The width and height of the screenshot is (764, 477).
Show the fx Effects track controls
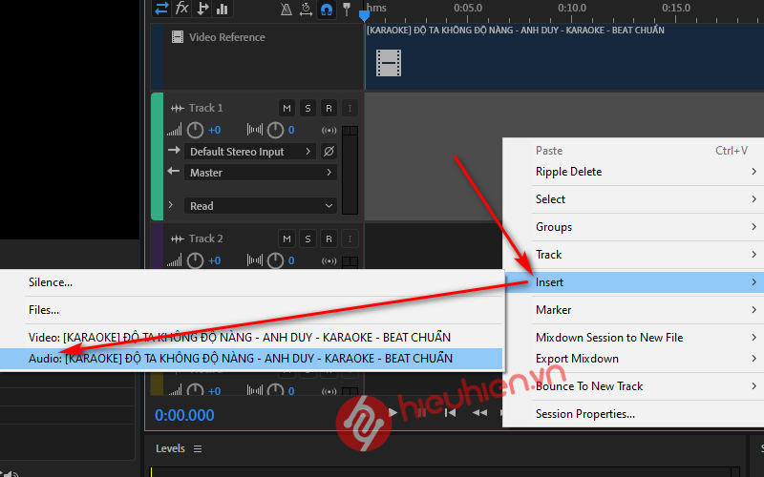tap(181, 8)
